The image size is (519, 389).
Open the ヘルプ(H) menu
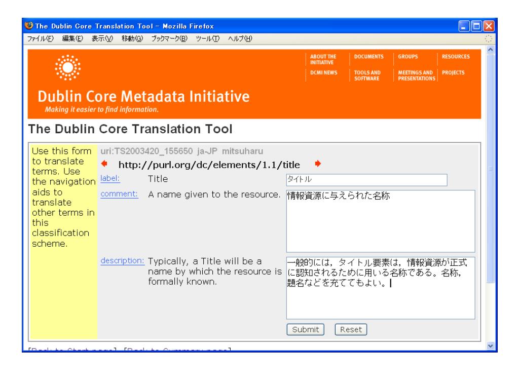tap(240, 38)
